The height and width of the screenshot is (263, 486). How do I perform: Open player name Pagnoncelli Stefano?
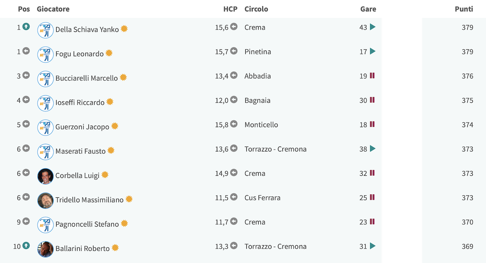point(87,224)
